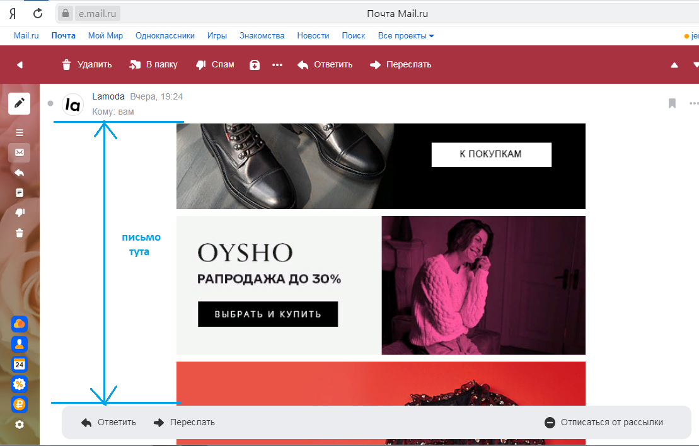This screenshot has height=446, width=699.
Task: Click the Удалить trash button
Action: point(87,65)
